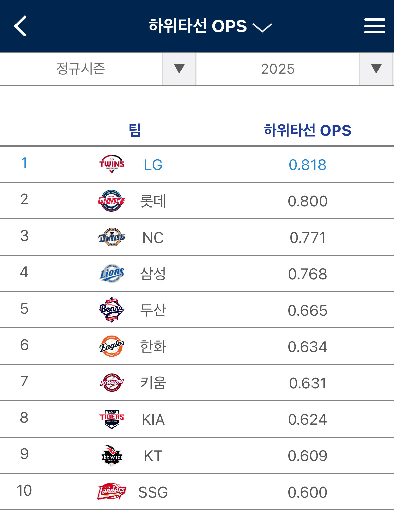Tap the Samsung Lions logo

(x=112, y=274)
